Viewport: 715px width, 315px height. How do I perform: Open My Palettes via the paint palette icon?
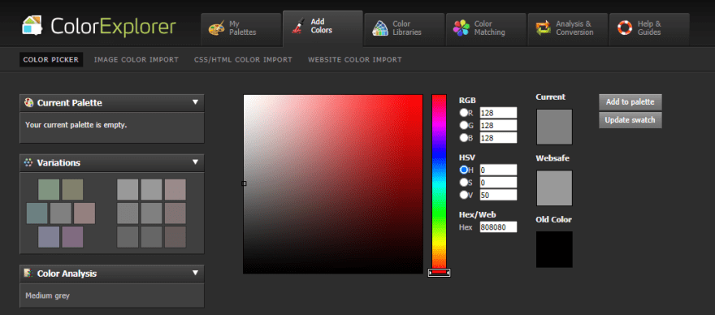(217, 28)
